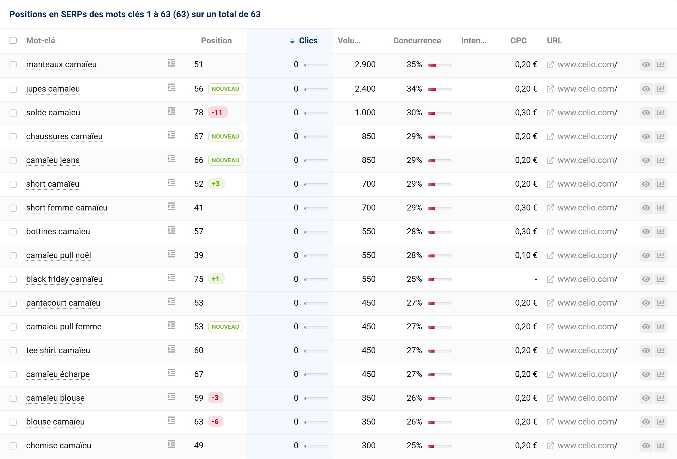
Task: Sort table by Concurrence column
Action: tap(417, 41)
